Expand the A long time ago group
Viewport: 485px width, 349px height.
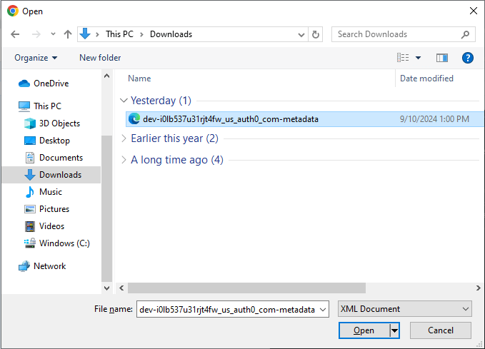pyautogui.click(x=124, y=160)
